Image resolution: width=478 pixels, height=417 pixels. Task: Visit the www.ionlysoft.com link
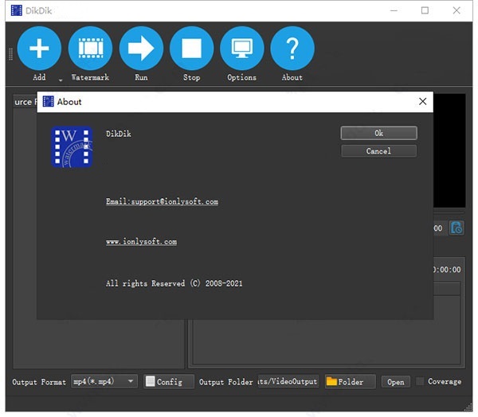141,242
